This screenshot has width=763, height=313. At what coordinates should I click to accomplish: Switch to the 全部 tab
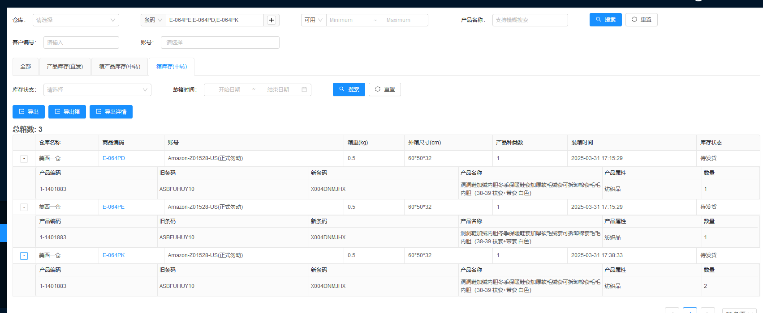(26, 67)
